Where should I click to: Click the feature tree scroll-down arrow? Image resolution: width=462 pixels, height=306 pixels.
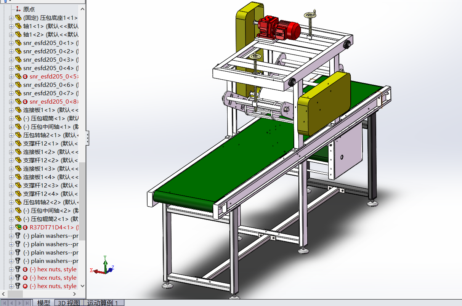[82, 287]
